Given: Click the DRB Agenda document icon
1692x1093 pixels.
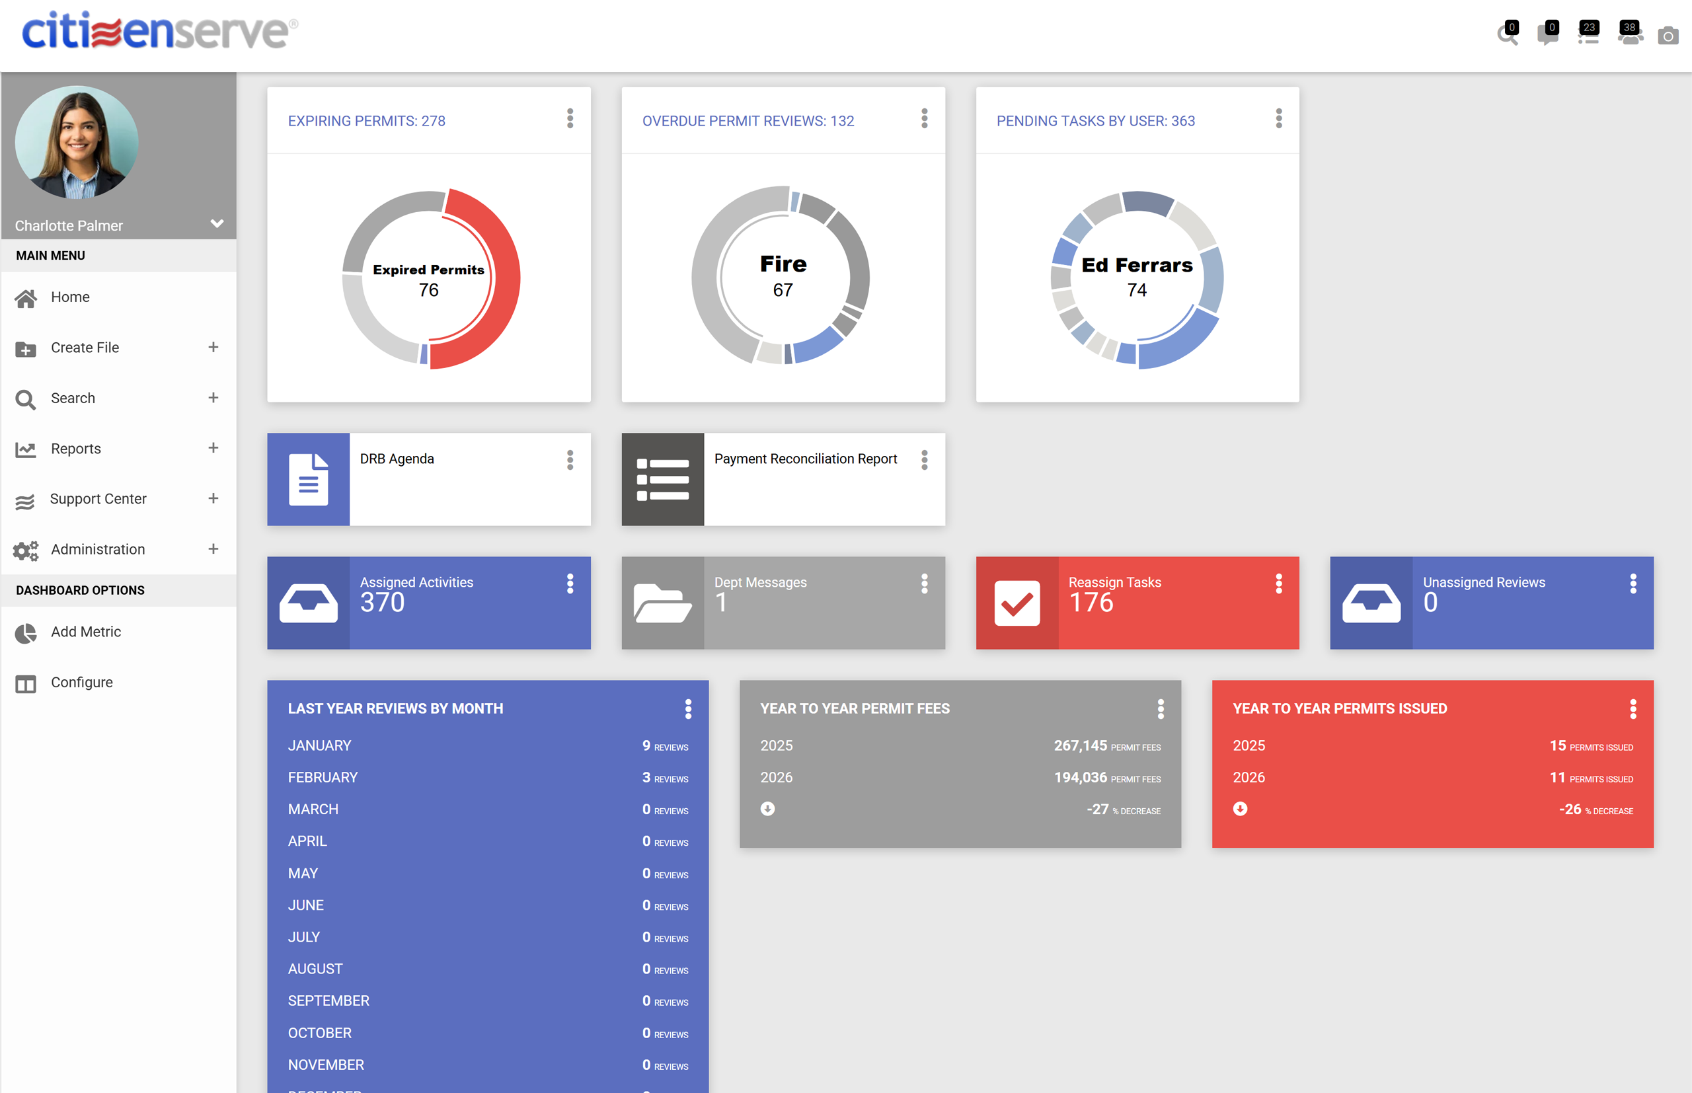Looking at the screenshot, I should (308, 480).
